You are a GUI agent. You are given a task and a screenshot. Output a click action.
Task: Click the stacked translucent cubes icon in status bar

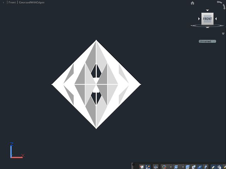[194, 167]
